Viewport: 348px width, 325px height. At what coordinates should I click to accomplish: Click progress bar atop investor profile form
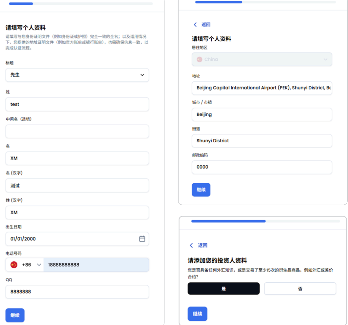[266, 221]
